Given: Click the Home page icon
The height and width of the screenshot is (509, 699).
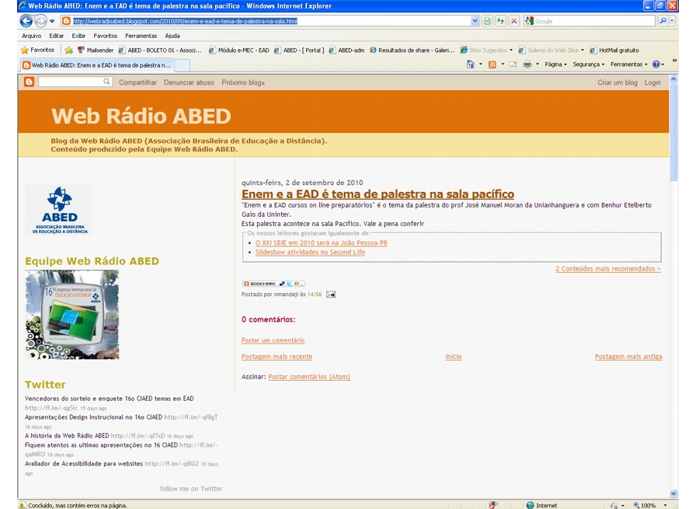Looking at the screenshot, I should pos(471,64).
